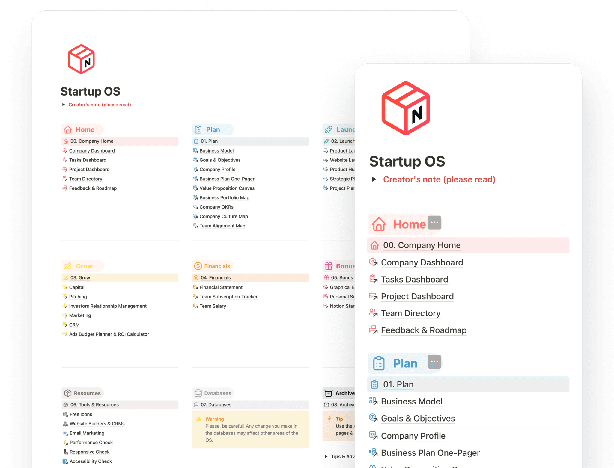
Task: Open Tasks Dashboard link in front window
Action: pyautogui.click(x=414, y=279)
